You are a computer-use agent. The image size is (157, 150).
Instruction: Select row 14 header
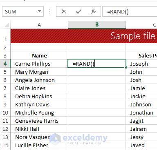coord(5,145)
